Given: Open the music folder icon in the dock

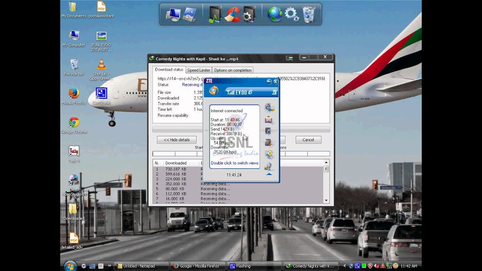Looking at the screenshot, I should point(215,14).
